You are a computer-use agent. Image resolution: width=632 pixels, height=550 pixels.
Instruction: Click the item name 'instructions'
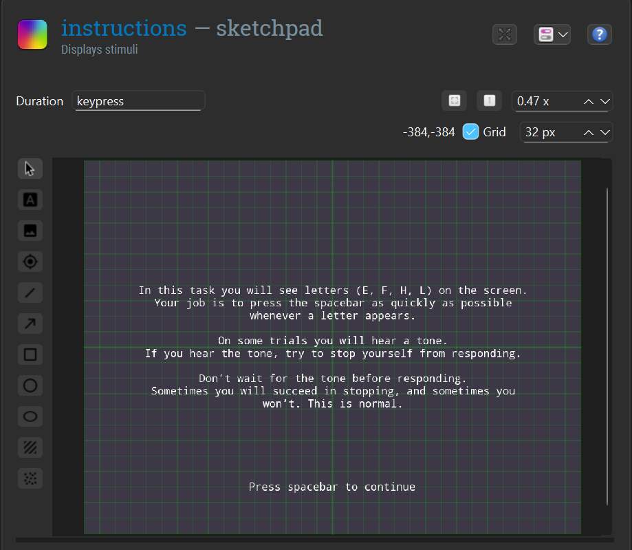[124, 28]
